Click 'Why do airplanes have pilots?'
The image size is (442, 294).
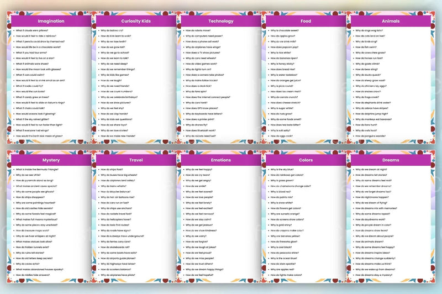[118, 275]
